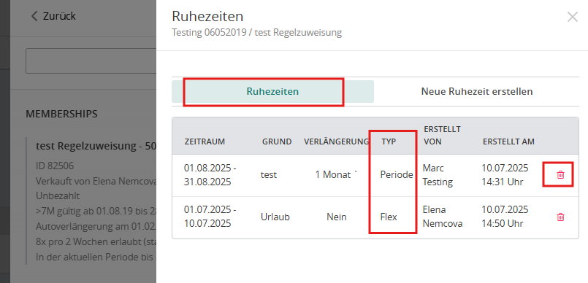Go back using the Zurück link
588x283 pixels.
point(53,16)
